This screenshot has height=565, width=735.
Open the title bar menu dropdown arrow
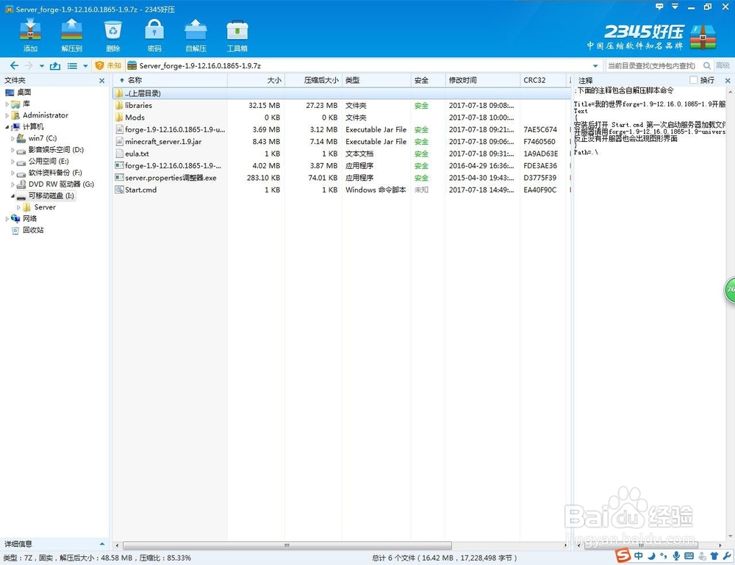point(675,7)
